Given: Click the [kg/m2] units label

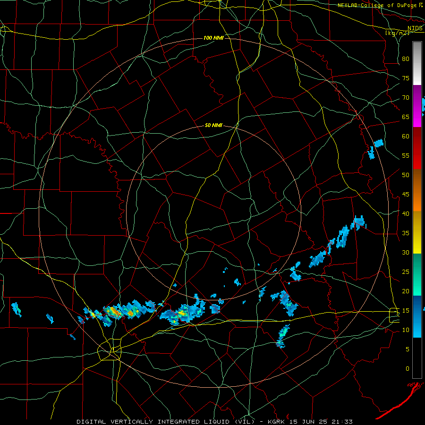Looking at the screenshot, I should 397,34.
